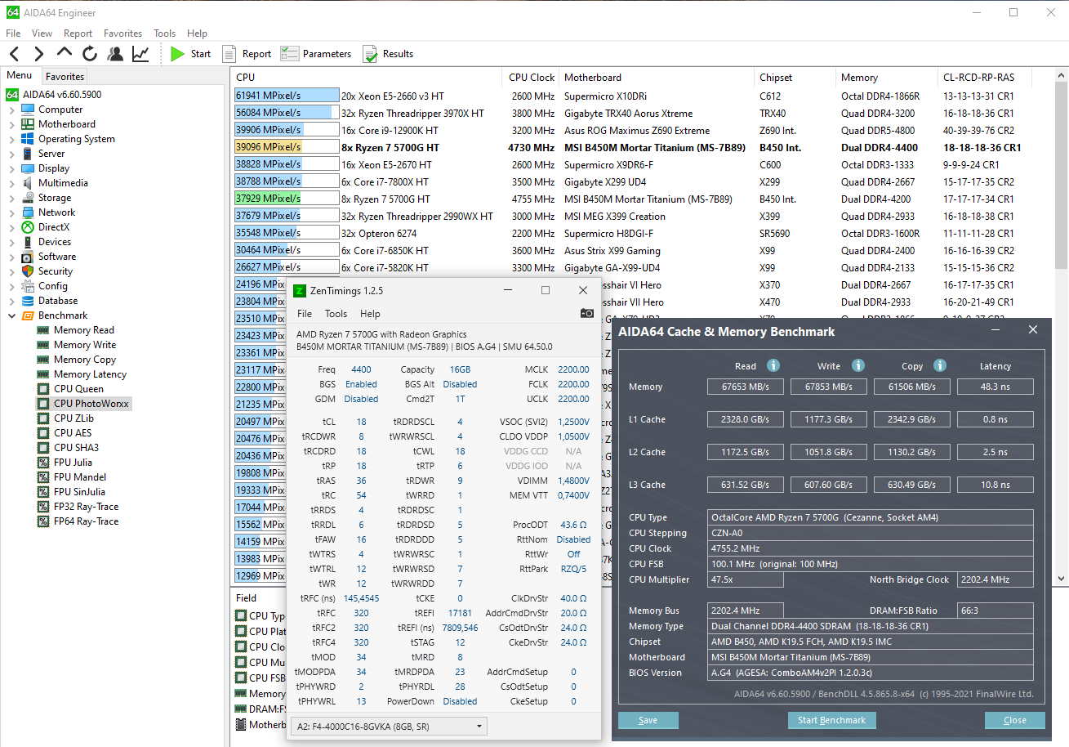Show Results from the toolbar
Image resolution: width=1069 pixels, height=747 pixels.
point(388,54)
